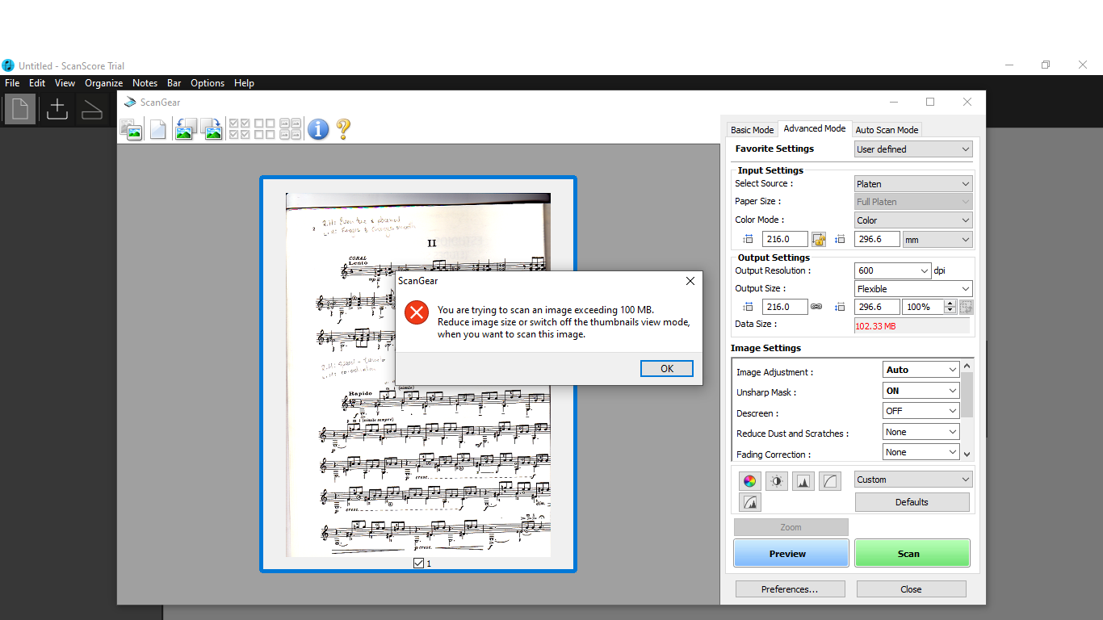1103x620 pixels.
Task: Open the yellow question mark help icon
Action: click(x=343, y=129)
